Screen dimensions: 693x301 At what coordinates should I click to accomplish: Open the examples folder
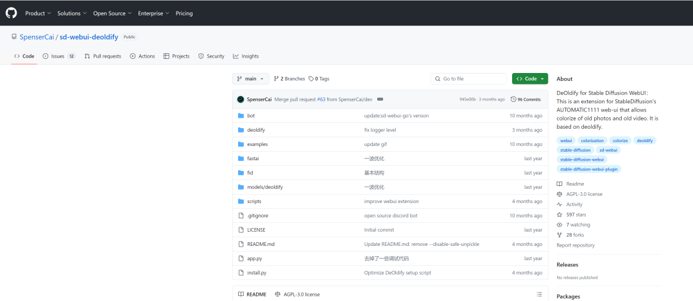[x=257, y=144]
